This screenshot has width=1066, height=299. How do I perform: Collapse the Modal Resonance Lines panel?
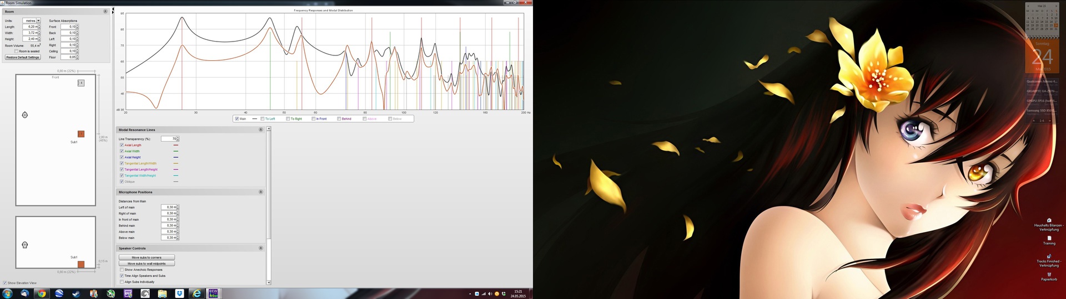(x=261, y=130)
